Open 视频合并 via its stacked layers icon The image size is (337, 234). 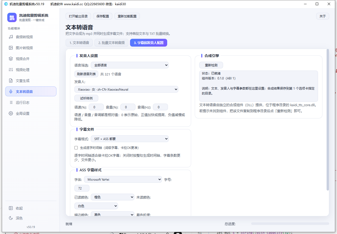click(x=11, y=59)
